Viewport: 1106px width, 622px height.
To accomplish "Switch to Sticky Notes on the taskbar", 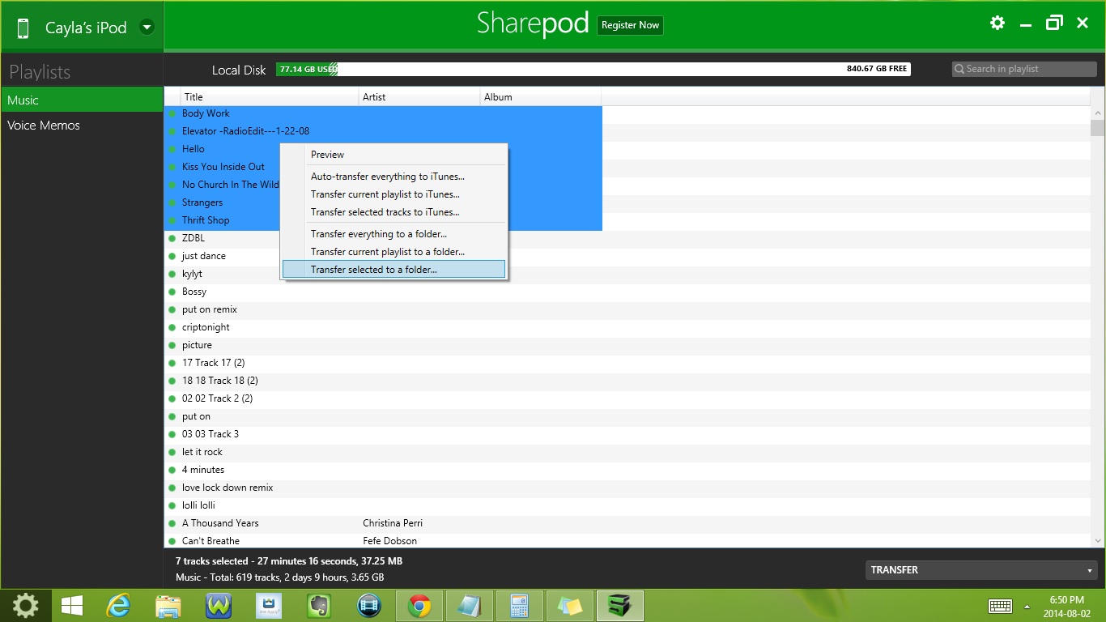I will (570, 606).
